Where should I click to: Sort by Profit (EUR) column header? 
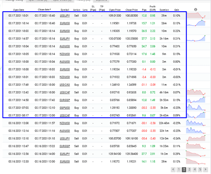(x=153, y=8)
